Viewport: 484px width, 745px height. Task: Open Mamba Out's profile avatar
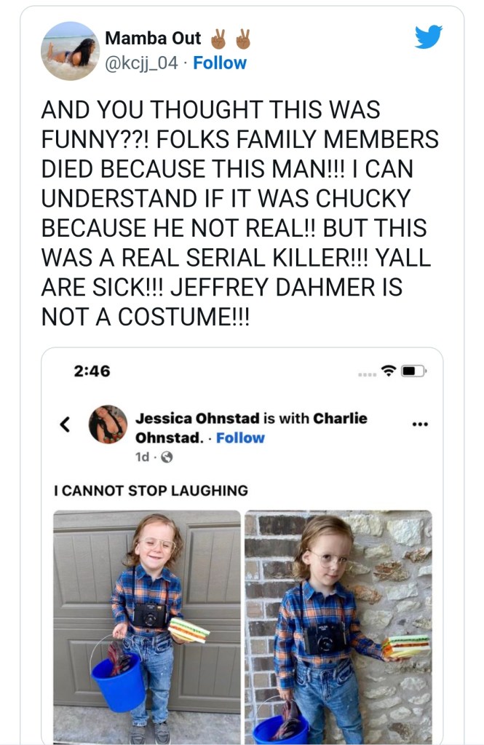[70, 50]
